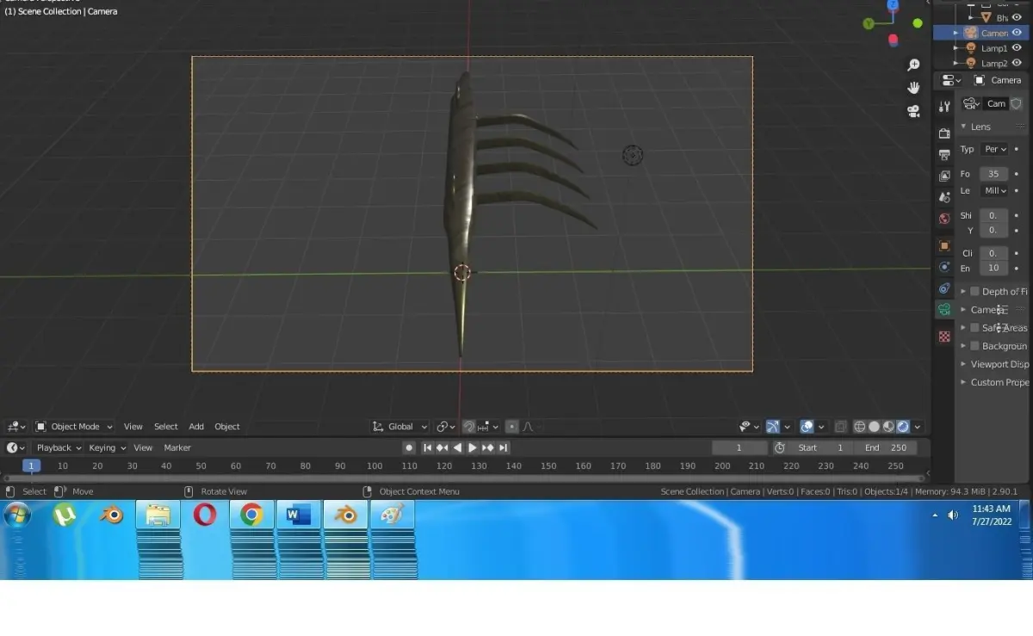Jump to the timeline end frame
Image resolution: width=1033 pixels, height=636 pixels.
(504, 448)
